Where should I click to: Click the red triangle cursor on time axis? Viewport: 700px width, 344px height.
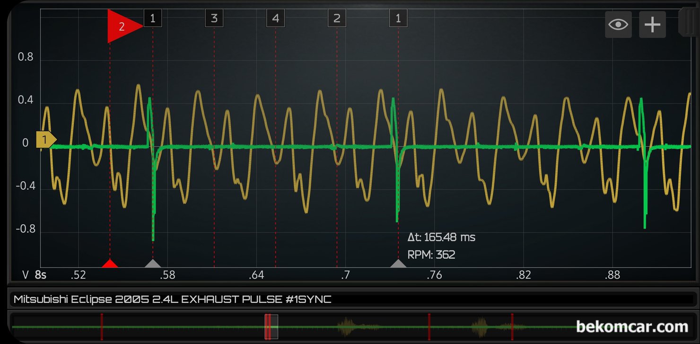coord(110,263)
